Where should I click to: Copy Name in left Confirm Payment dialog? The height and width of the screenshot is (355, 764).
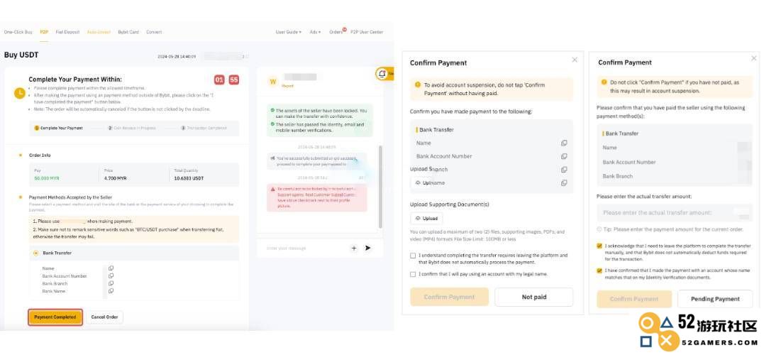(564, 143)
